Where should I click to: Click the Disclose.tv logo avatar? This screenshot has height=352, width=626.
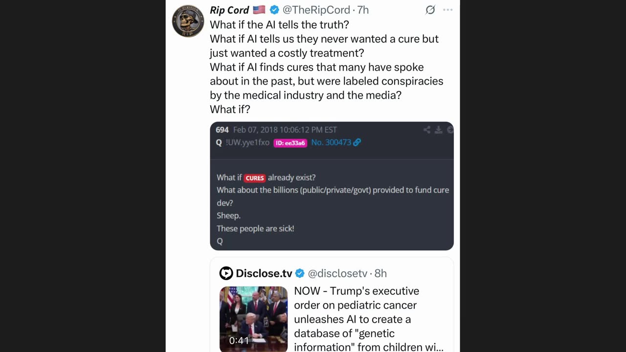pyautogui.click(x=226, y=273)
